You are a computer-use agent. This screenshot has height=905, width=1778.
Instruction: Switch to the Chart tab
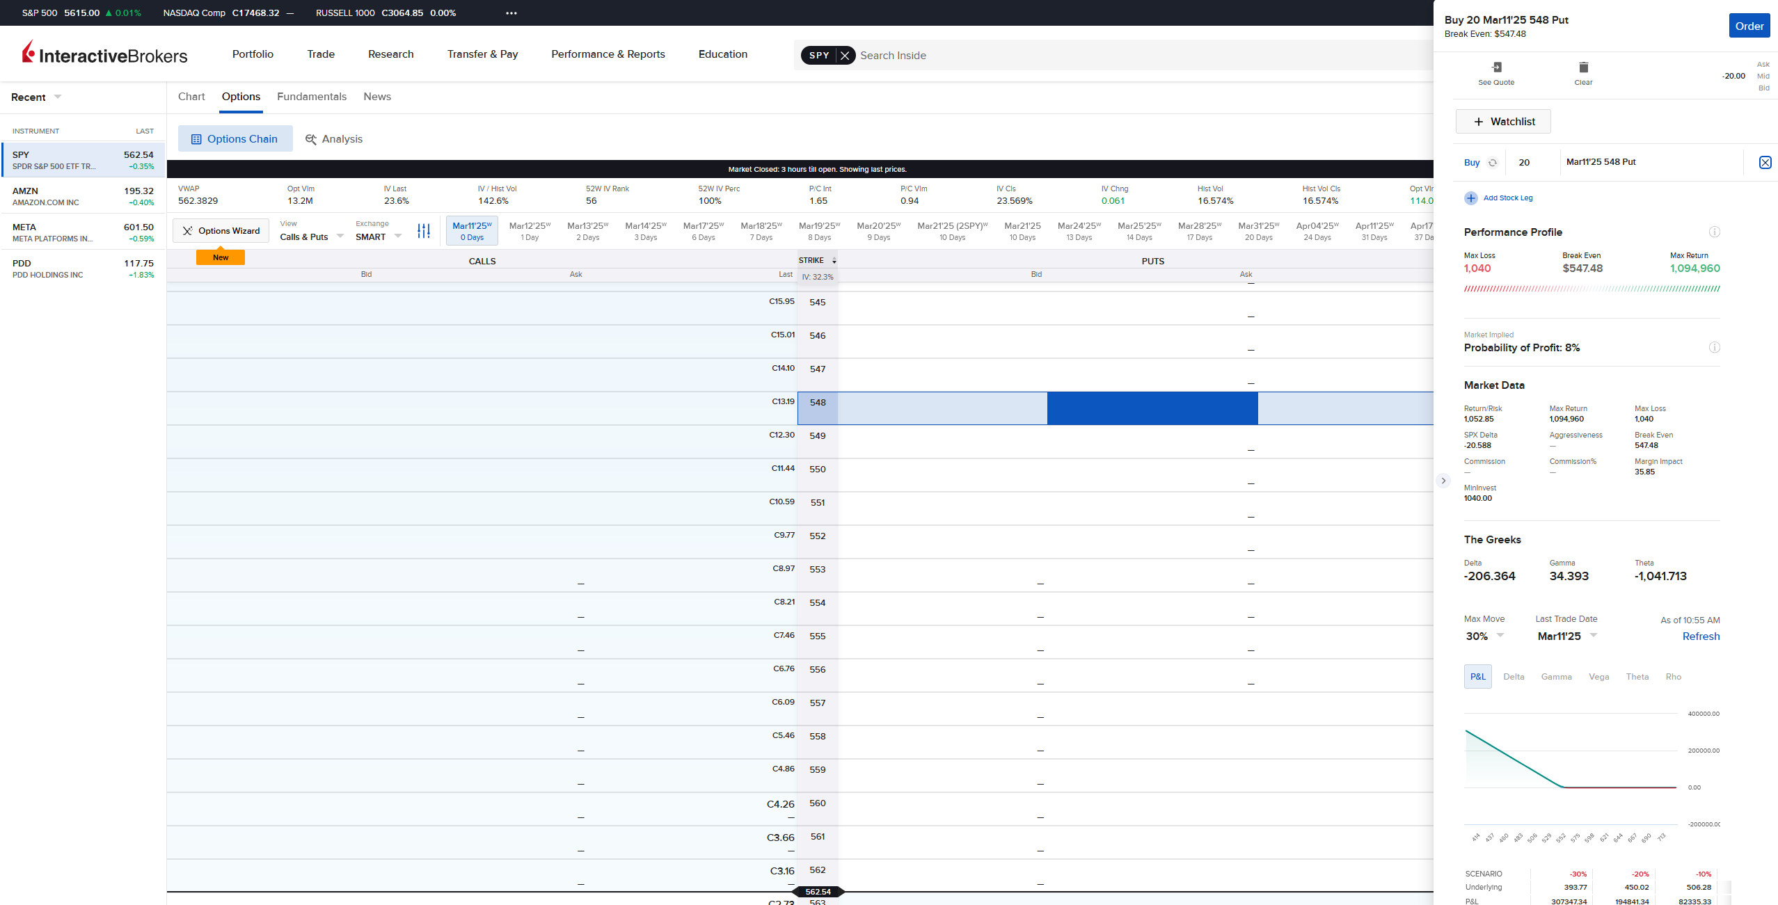pyautogui.click(x=191, y=97)
